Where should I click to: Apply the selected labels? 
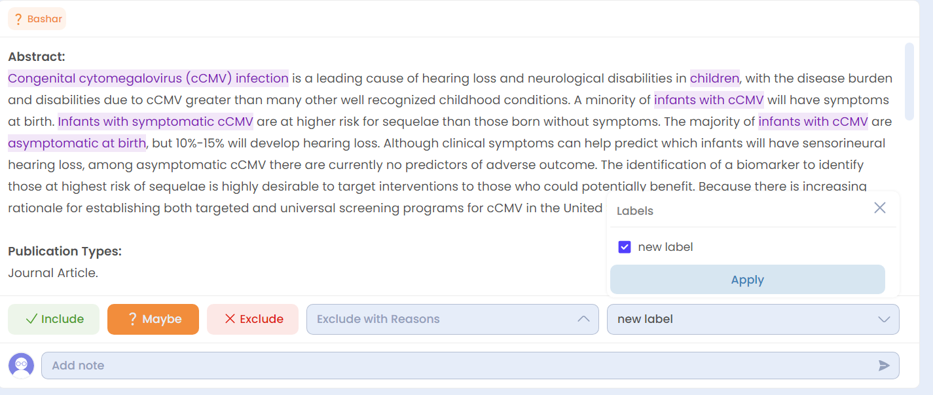tap(748, 280)
